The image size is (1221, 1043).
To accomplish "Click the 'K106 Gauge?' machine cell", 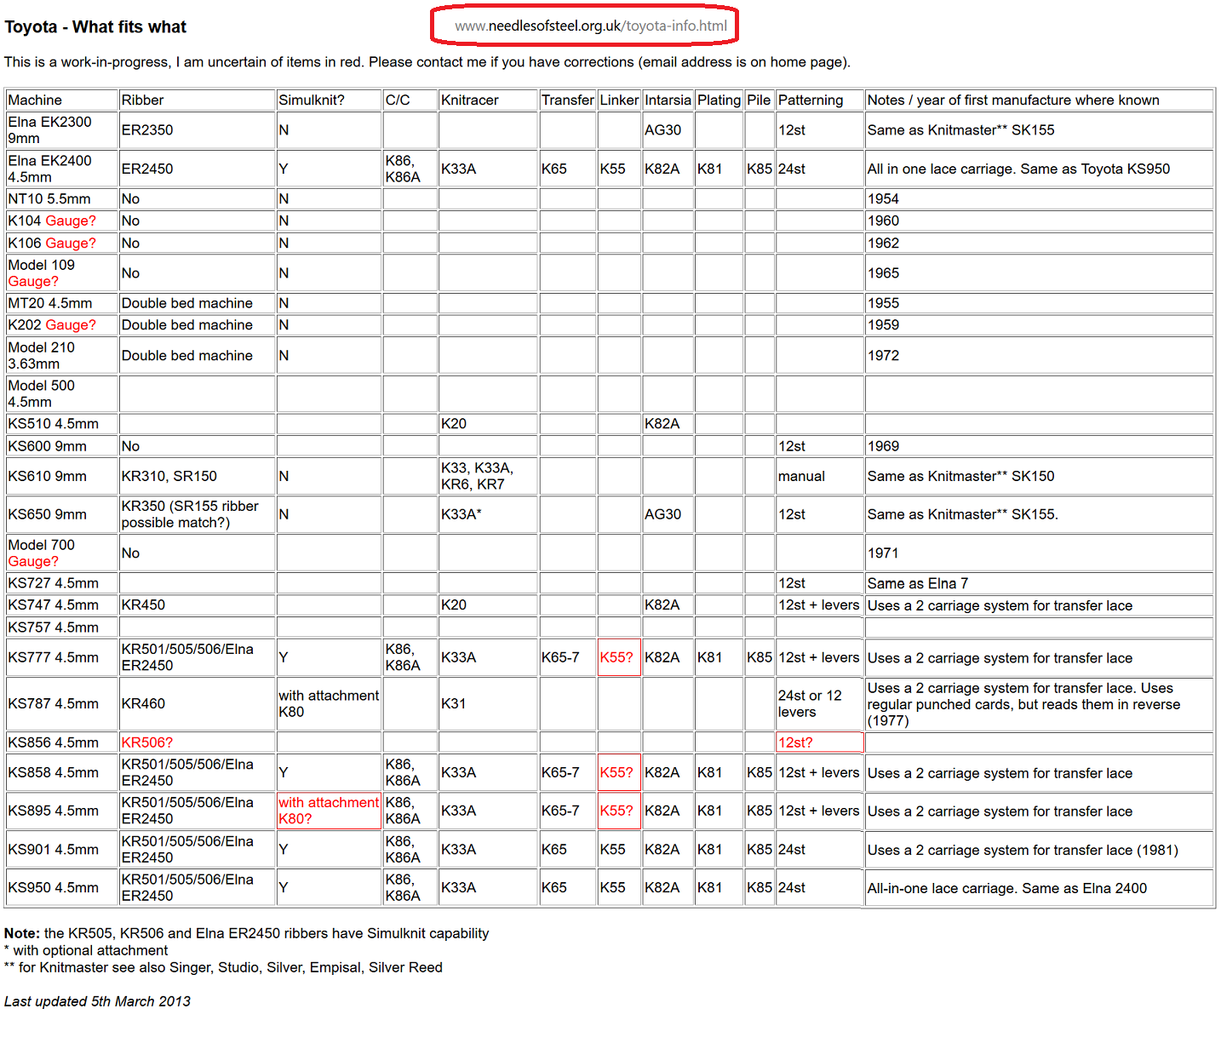I will 61,243.
